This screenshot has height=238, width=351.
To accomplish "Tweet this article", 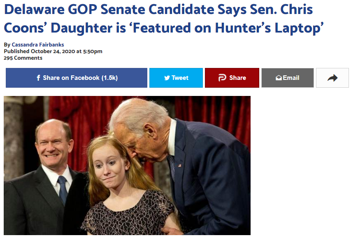I will tap(176, 78).
